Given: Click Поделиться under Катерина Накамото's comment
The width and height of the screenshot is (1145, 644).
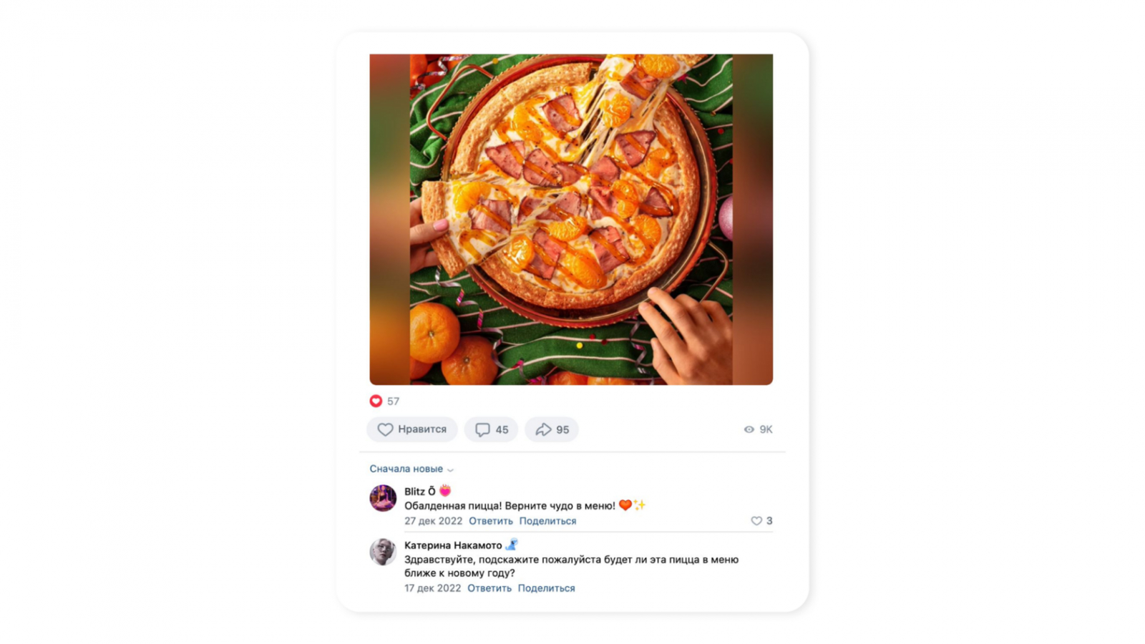Looking at the screenshot, I should 546,588.
